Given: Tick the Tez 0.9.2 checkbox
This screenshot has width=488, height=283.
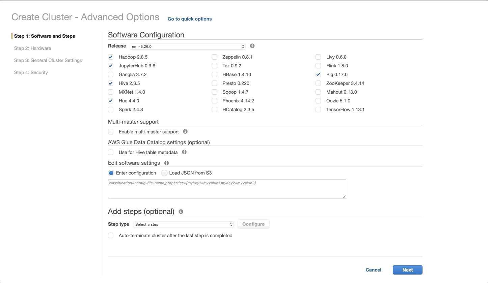Looking at the screenshot, I should 214,66.
